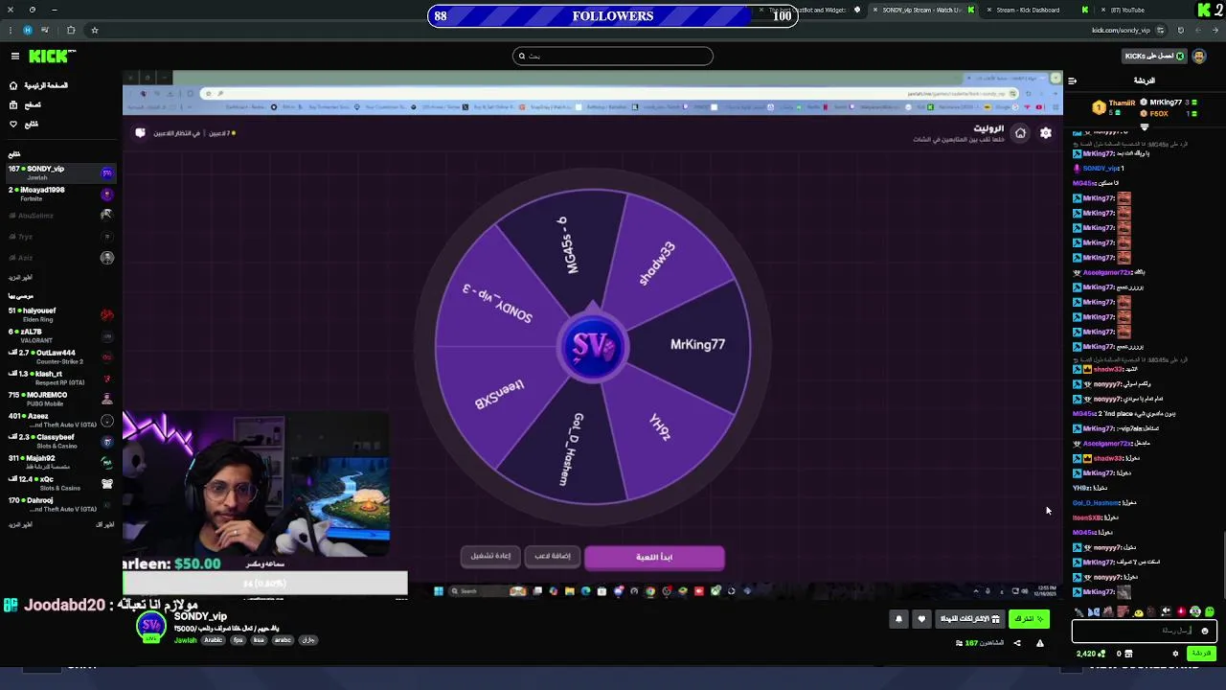The image size is (1226, 690).
Task: Click the Kick search field
Action: (613, 56)
